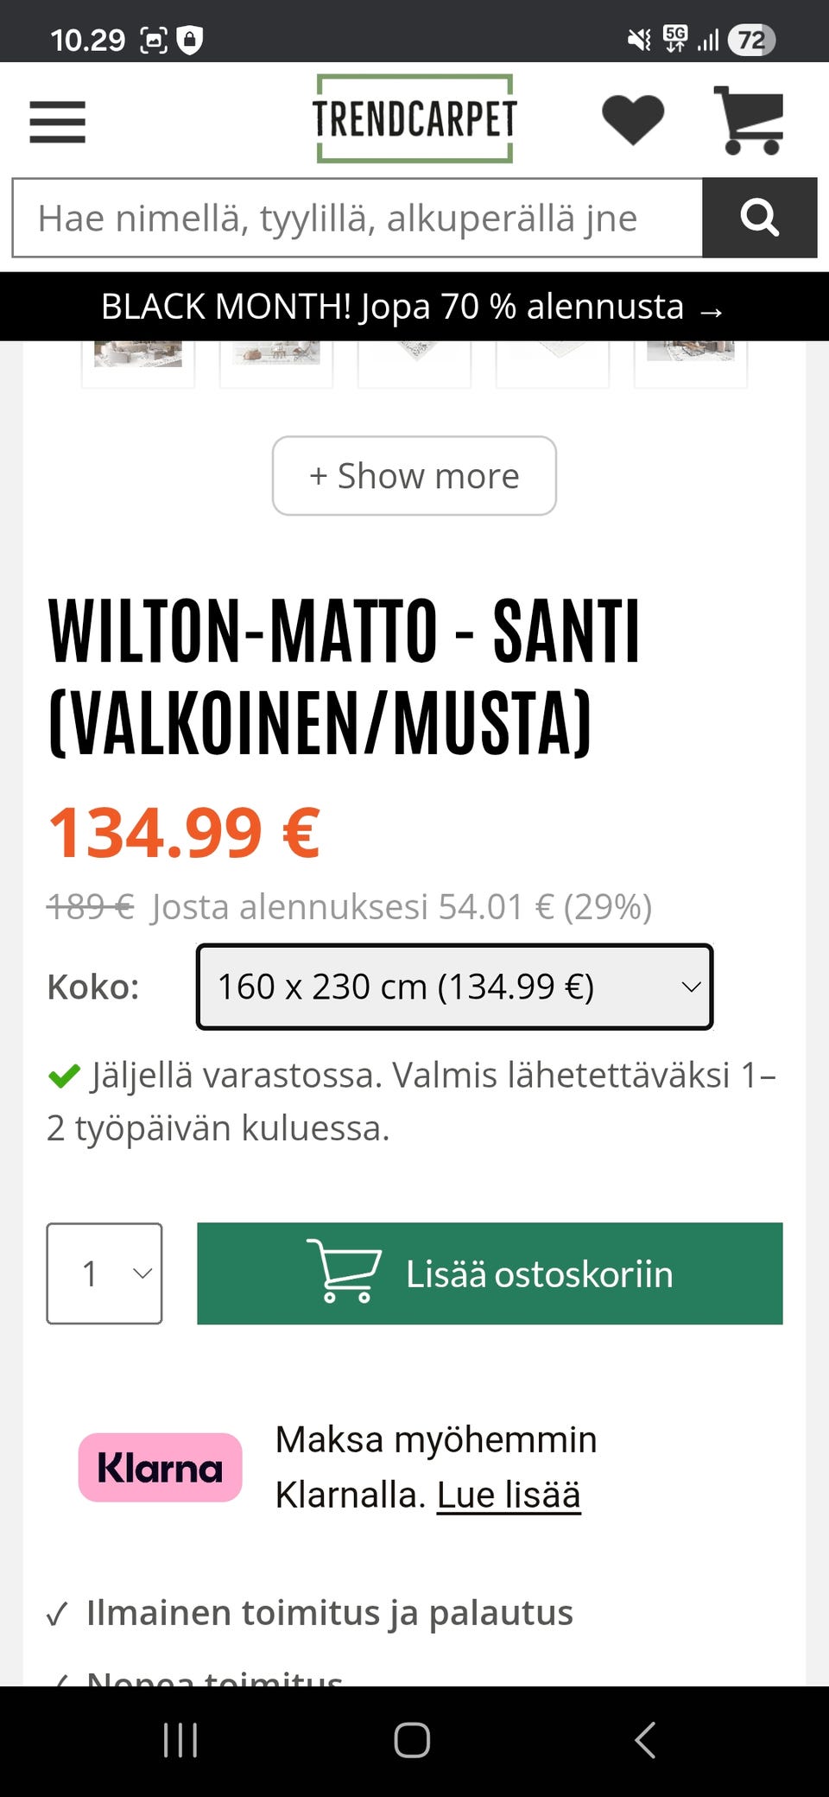Viewport: 829px width, 1797px height.
Task: Select the second product thumbnail
Action: 276,361
